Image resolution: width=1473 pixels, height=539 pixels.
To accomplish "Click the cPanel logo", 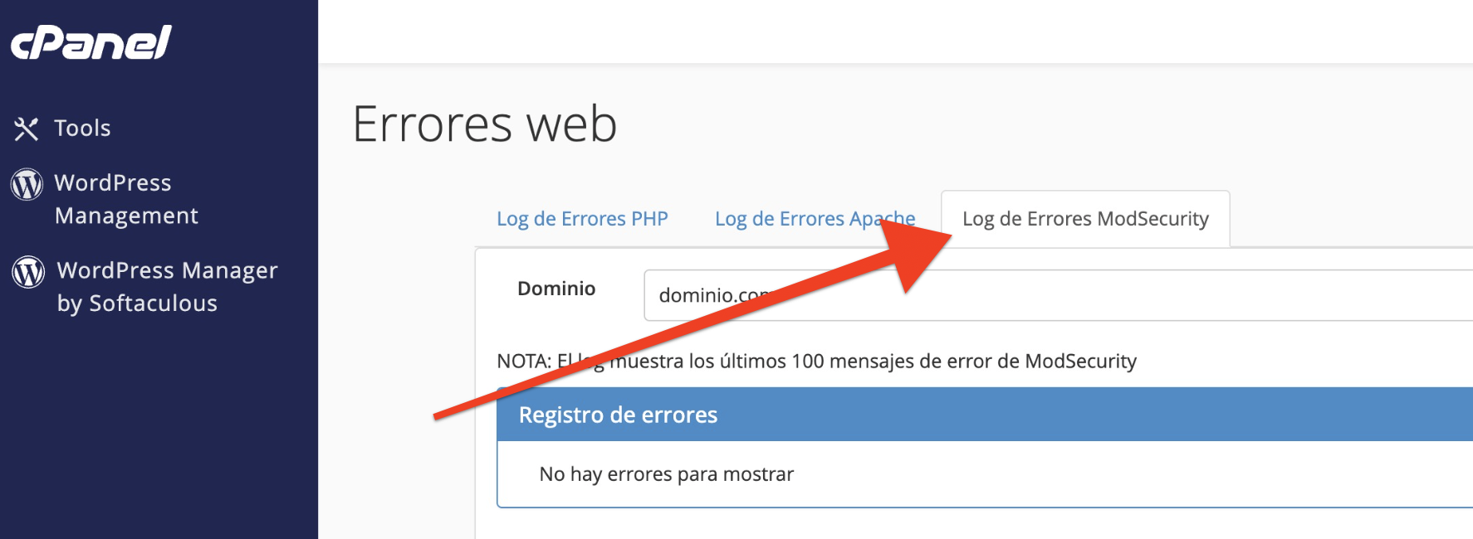I will pos(91,43).
